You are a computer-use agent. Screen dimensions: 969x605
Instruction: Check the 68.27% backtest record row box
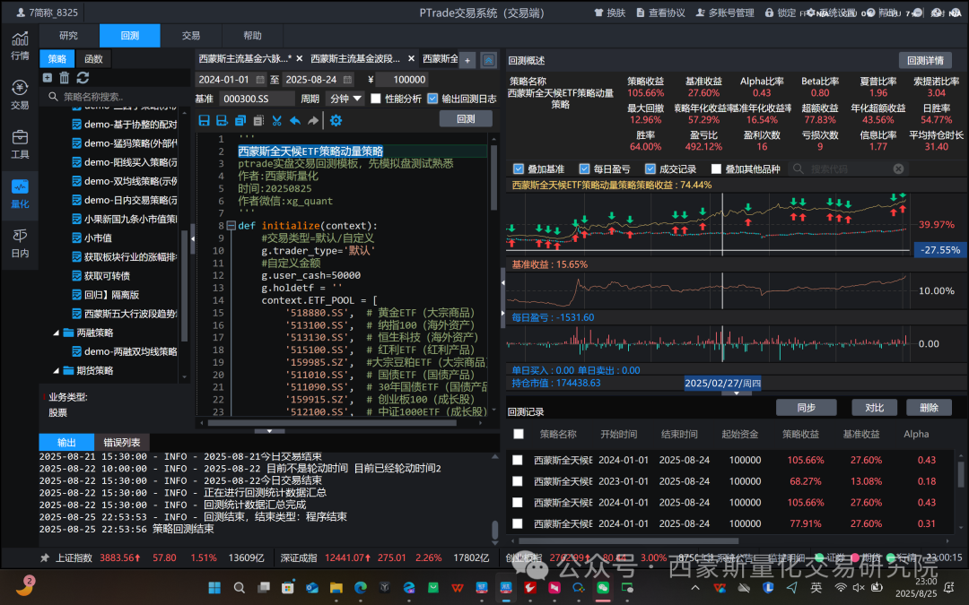[518, 481]
